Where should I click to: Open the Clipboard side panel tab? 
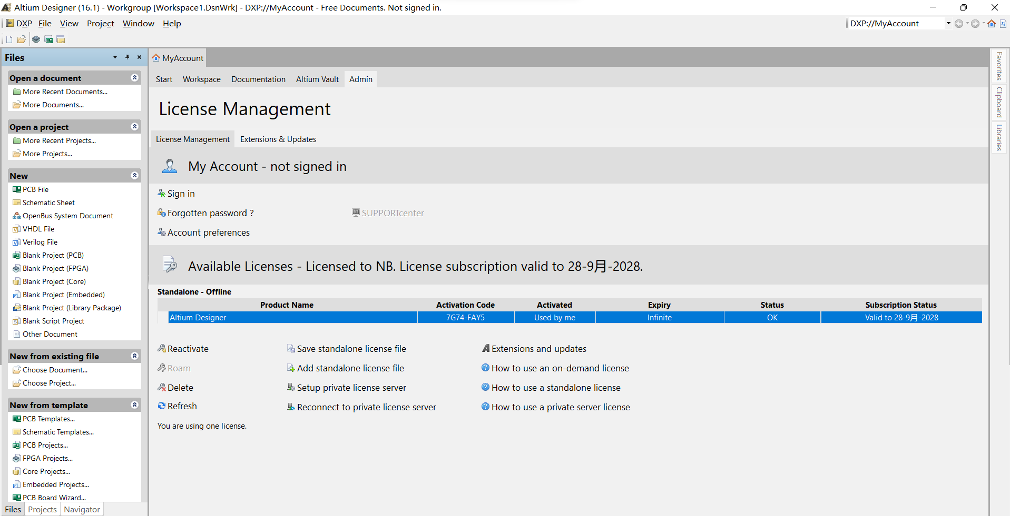click(x=998, y=102)
